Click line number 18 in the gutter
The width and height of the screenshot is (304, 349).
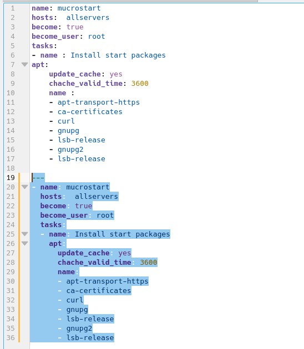point(11,168)
